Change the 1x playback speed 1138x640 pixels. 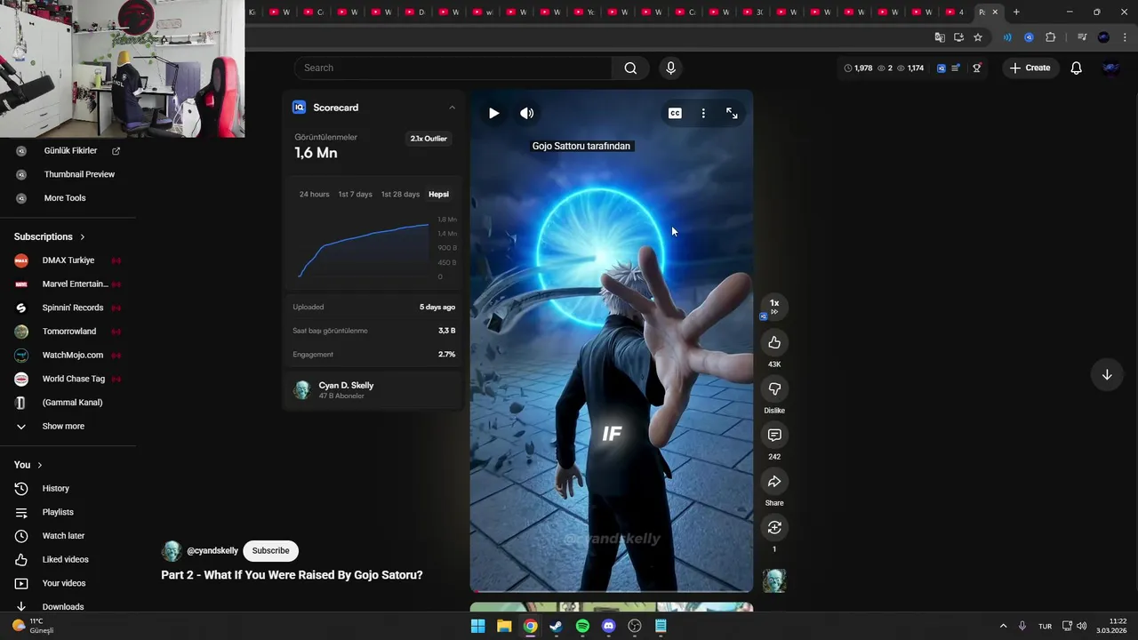774,307
